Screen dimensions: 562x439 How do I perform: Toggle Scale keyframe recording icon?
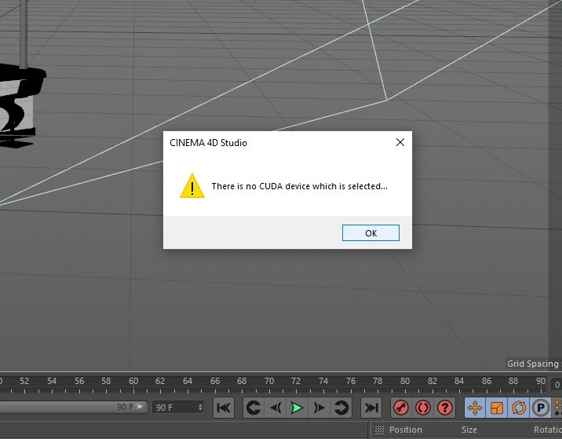pyautogui.click(x=497, y=408)
